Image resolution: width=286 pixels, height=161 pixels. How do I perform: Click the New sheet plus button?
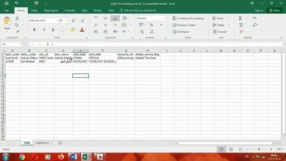click(x=60, y=143)
